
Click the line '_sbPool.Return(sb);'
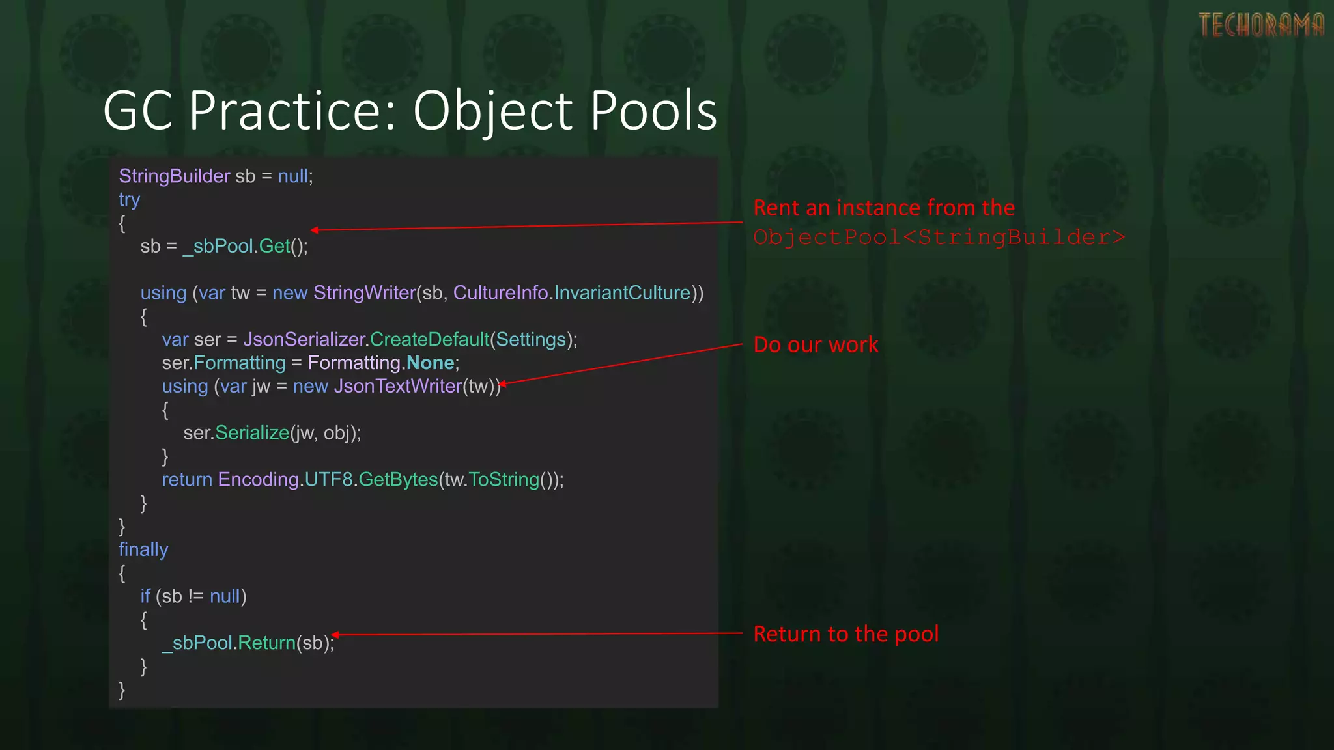248,643
